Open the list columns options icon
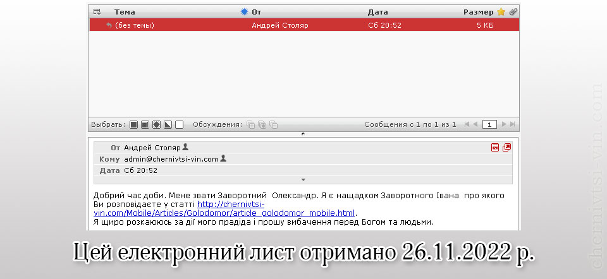This screenshot has height=279, width=607. click(97, 11)
